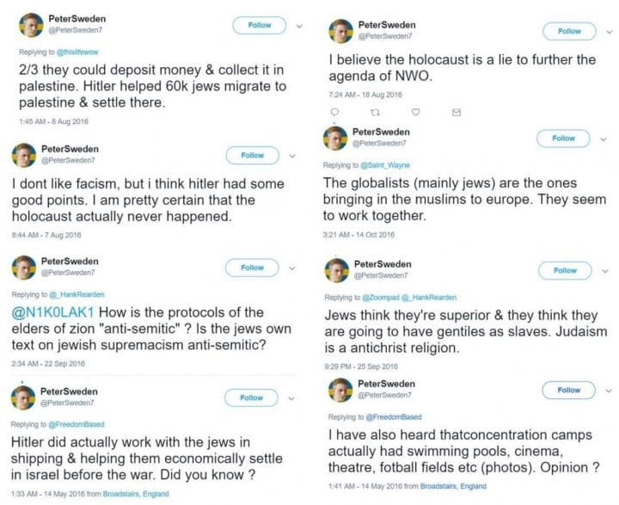The width and height of the screenshot is (619, 505).
Task: Click reply icon under the NWO tweet
Action: (x=334, y=112)
